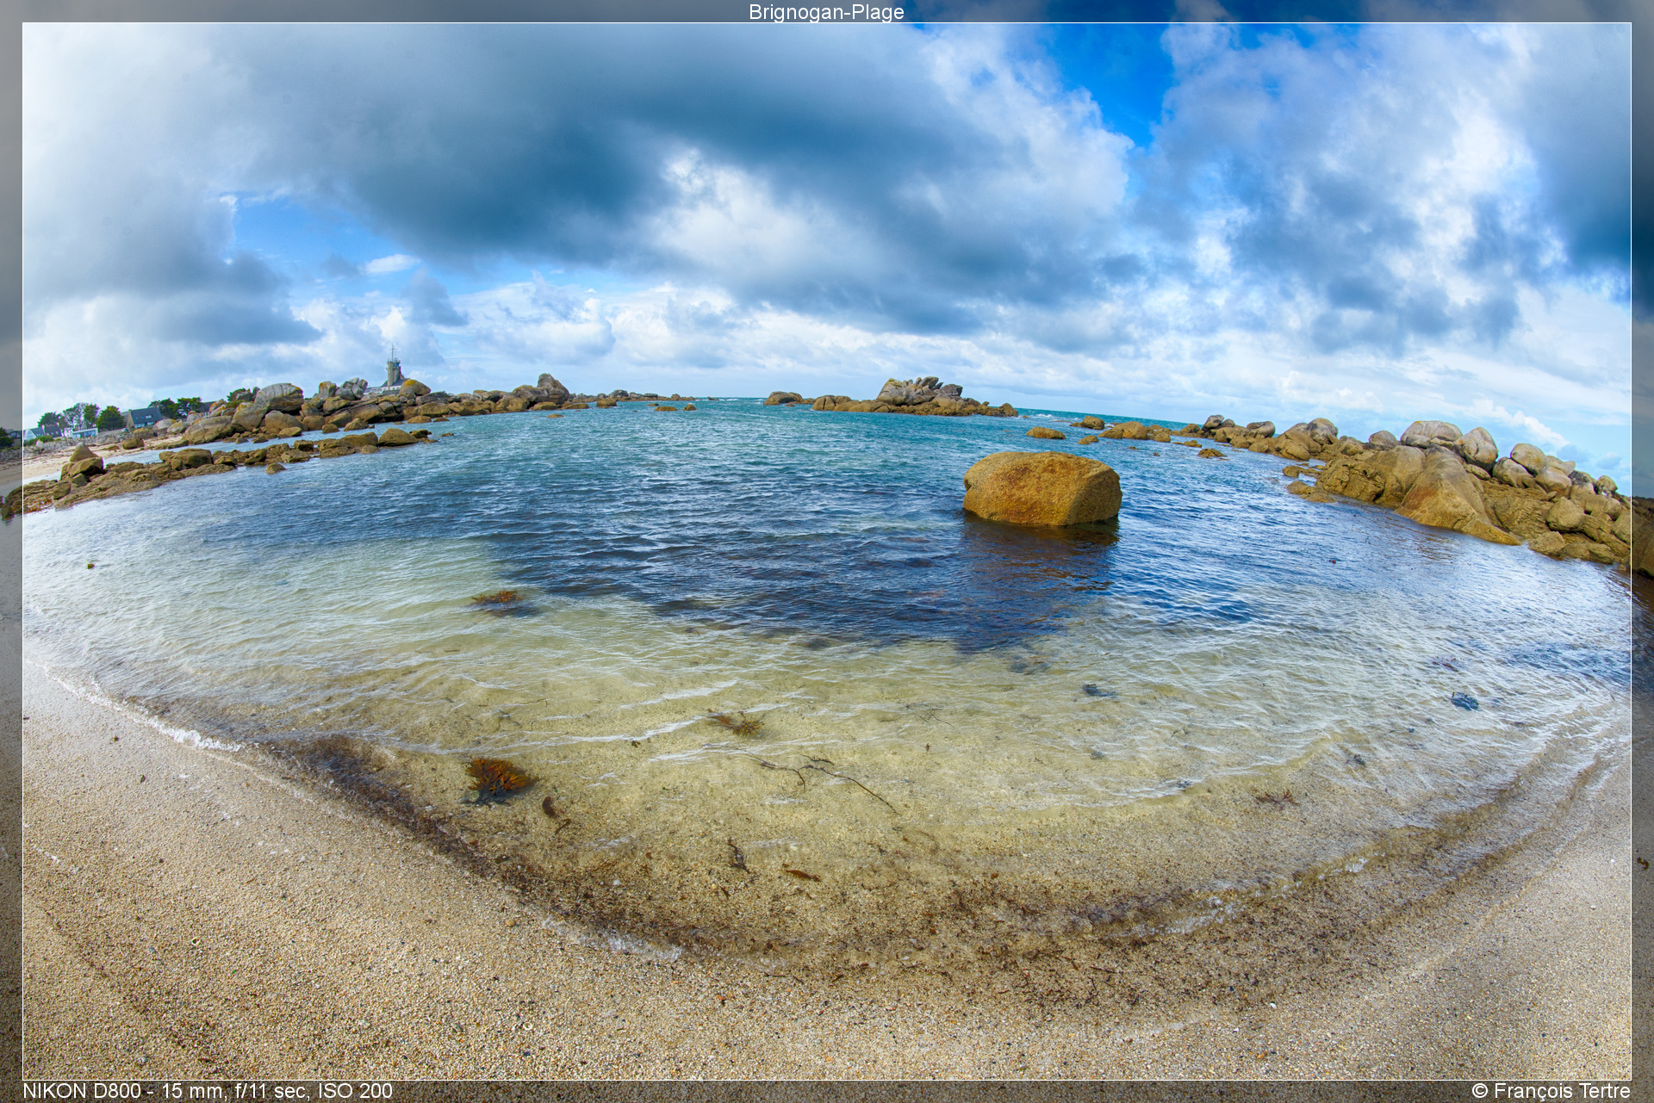Click the © François Tertre copyright credit
This screenshot has width=1654, height=1103.
[1551, 1091]
